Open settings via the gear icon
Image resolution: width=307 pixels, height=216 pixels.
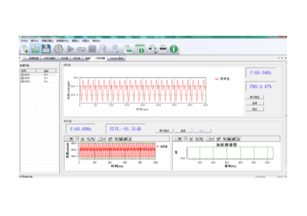[x=59, y=49]
